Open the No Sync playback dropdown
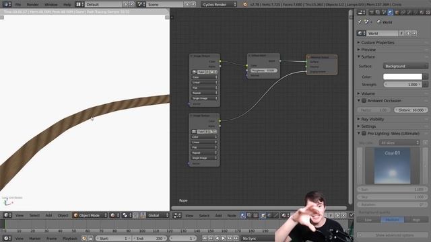 tap(257, 239)
